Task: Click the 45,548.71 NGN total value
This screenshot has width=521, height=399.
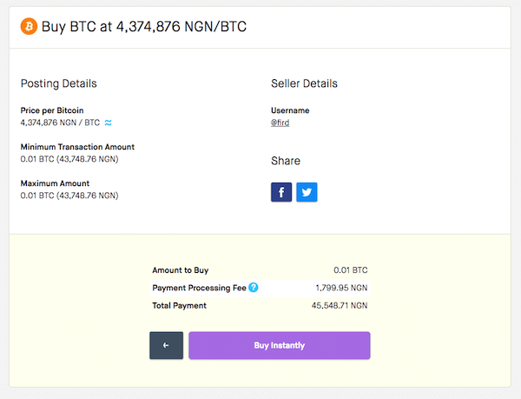Action: point(340,306)
